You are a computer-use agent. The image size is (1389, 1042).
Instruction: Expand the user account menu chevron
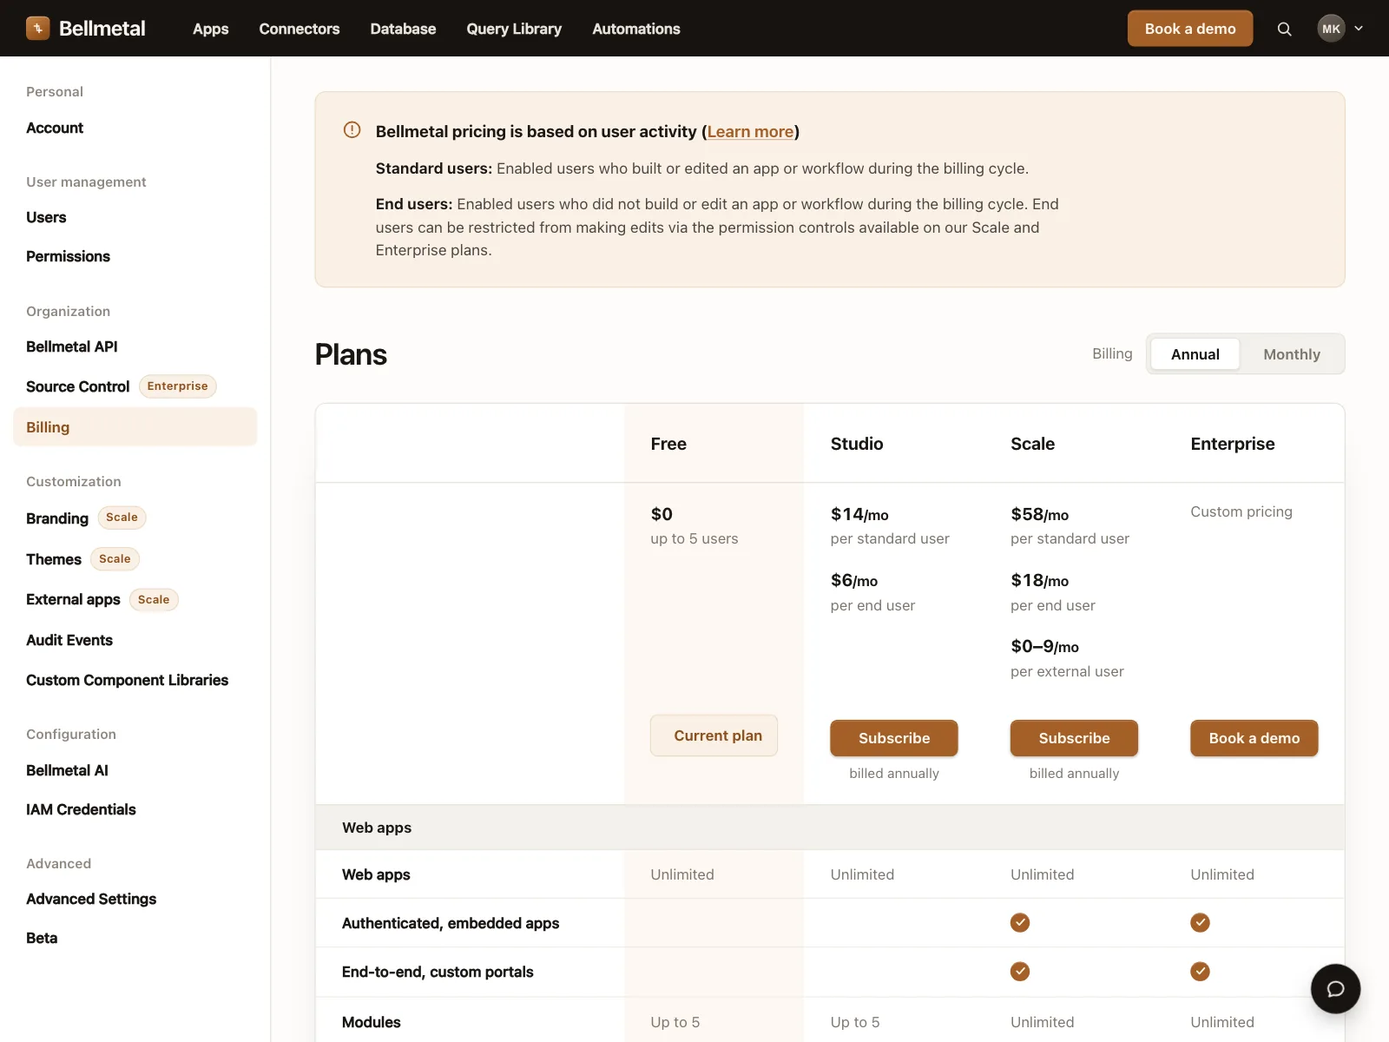coord(1359,29)
